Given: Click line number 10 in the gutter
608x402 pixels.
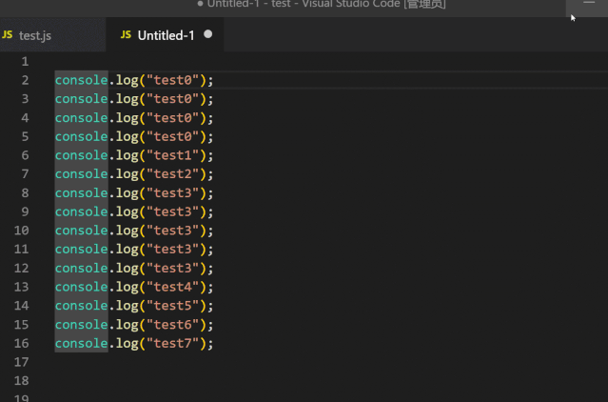Looking at the screenshot, I should [22, 231].
